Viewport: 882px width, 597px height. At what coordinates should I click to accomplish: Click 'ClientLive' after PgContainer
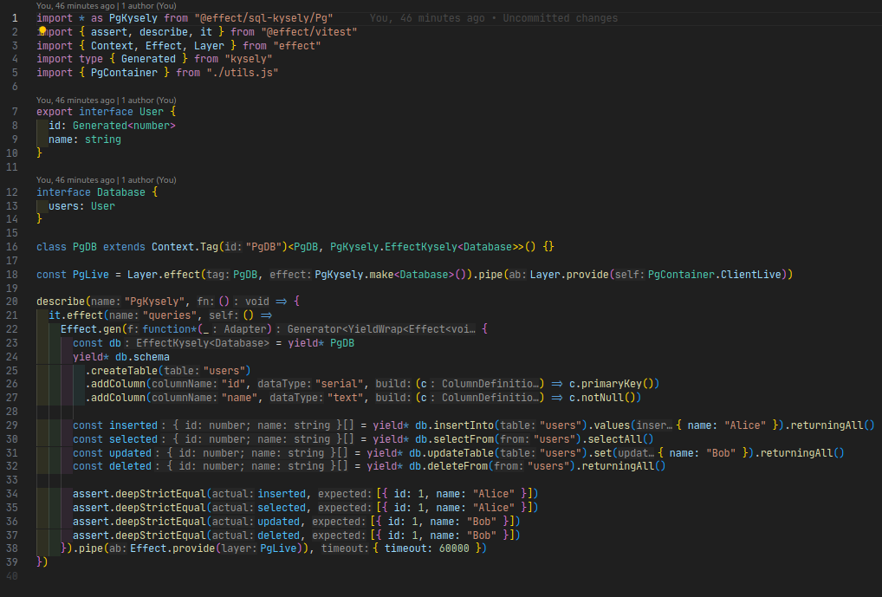[751, 275]
